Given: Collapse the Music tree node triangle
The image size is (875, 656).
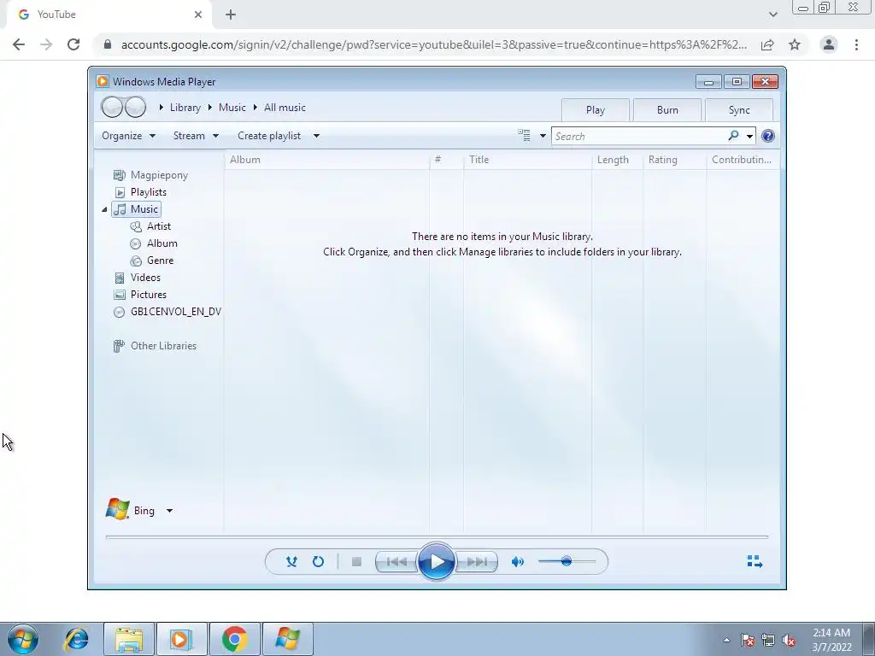Looking at the screenshot, I should point(104,209).
